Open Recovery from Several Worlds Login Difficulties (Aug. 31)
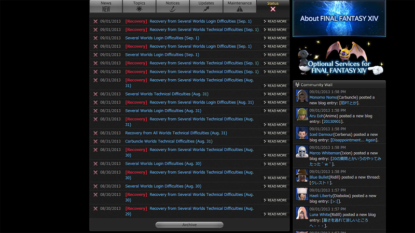The height and width of the screenshot is (233, 415). [201, 102]
